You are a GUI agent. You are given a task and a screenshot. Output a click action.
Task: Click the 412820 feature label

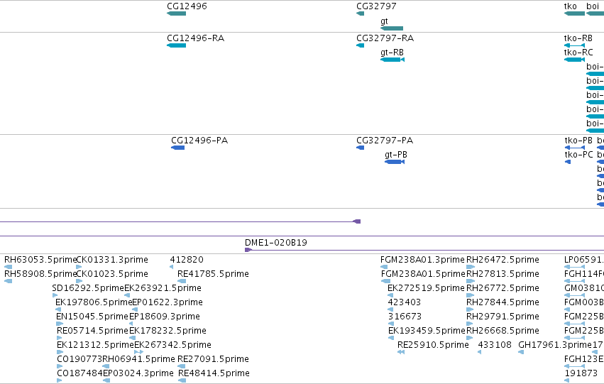coord(187,260)
